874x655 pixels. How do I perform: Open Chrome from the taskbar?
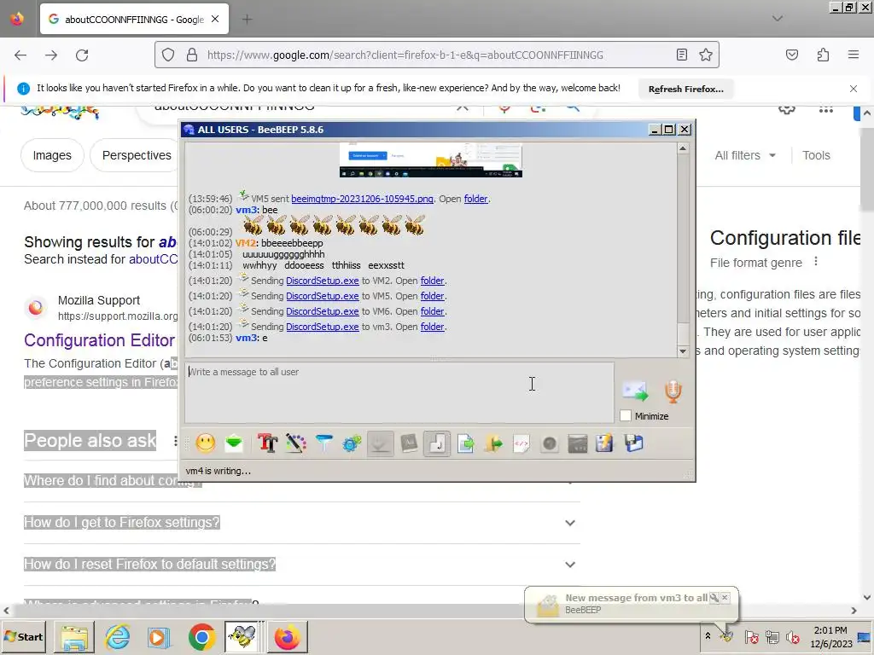tap(201, 636)
